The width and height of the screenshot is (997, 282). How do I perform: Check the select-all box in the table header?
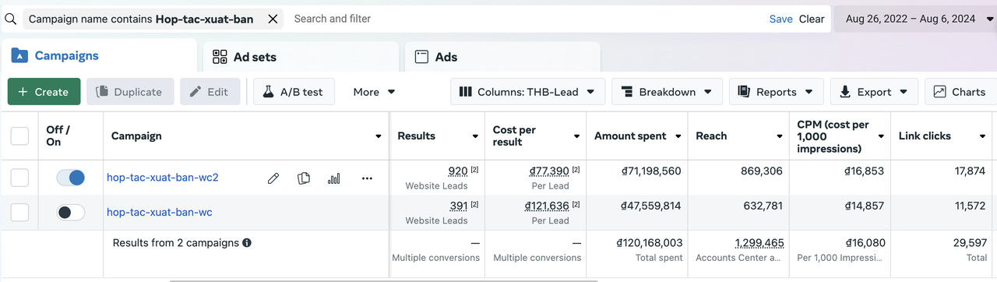[19, 136]
